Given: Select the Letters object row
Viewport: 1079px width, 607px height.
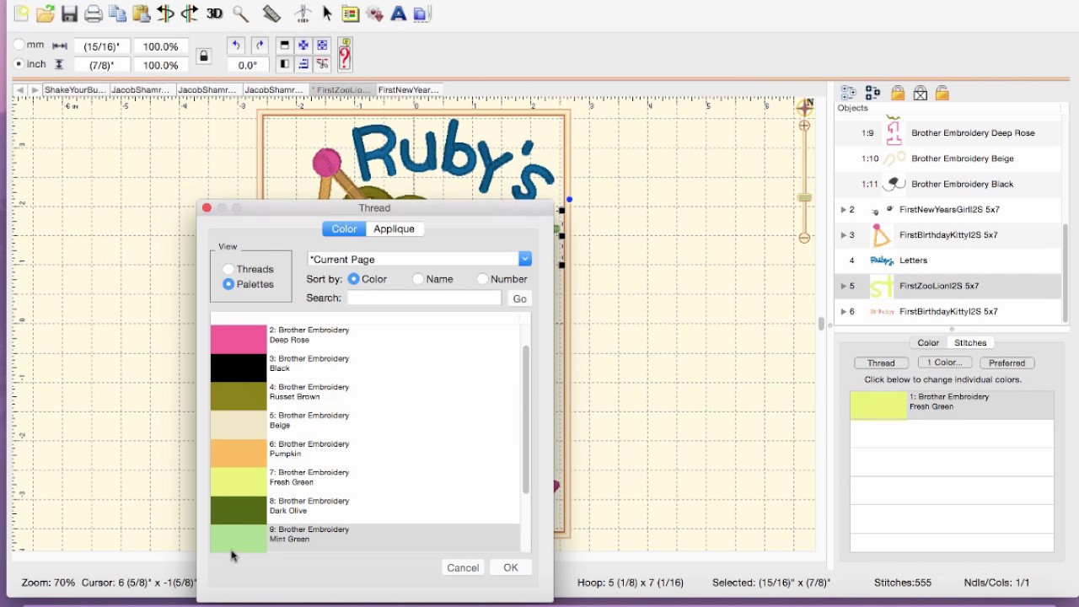Looking at the screenshot, I should click(949, 261).
